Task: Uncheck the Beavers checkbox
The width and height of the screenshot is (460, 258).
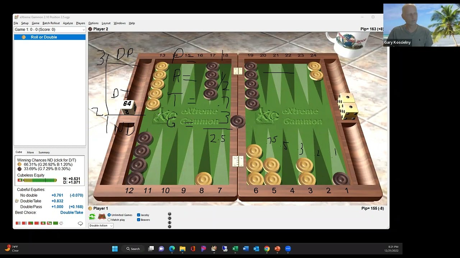Action: click(x=139, y=220)
